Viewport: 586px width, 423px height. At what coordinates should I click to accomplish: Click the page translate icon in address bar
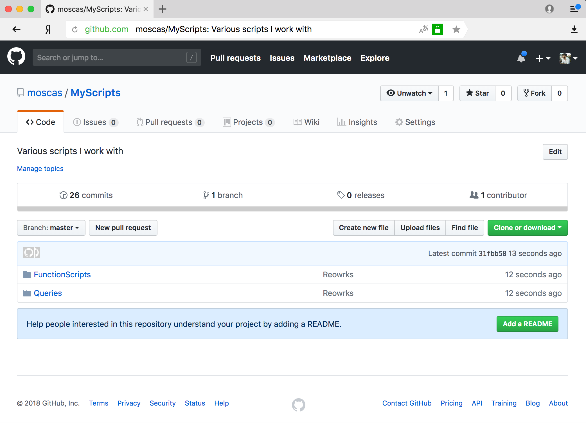tap(423, 29)
